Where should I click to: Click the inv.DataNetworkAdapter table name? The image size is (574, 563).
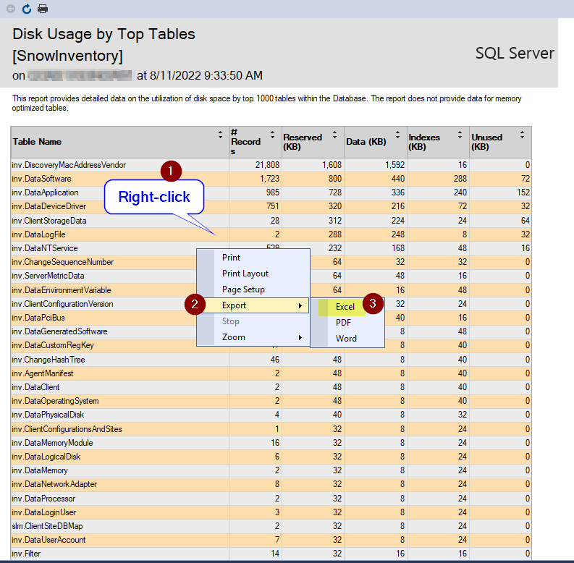(54, 484)
